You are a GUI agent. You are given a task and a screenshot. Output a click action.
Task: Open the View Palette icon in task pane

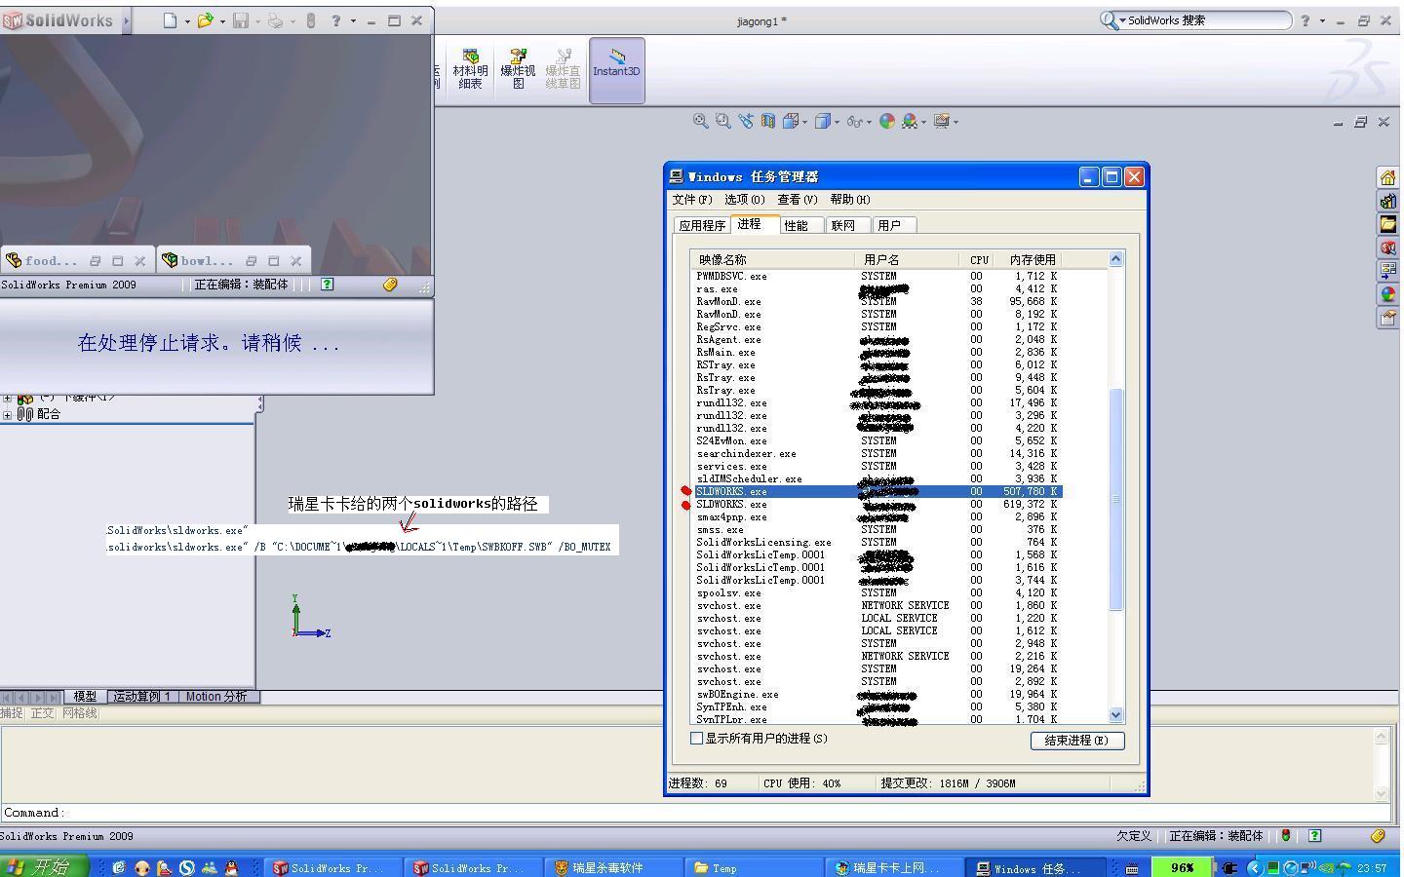tap(1387, 271)
